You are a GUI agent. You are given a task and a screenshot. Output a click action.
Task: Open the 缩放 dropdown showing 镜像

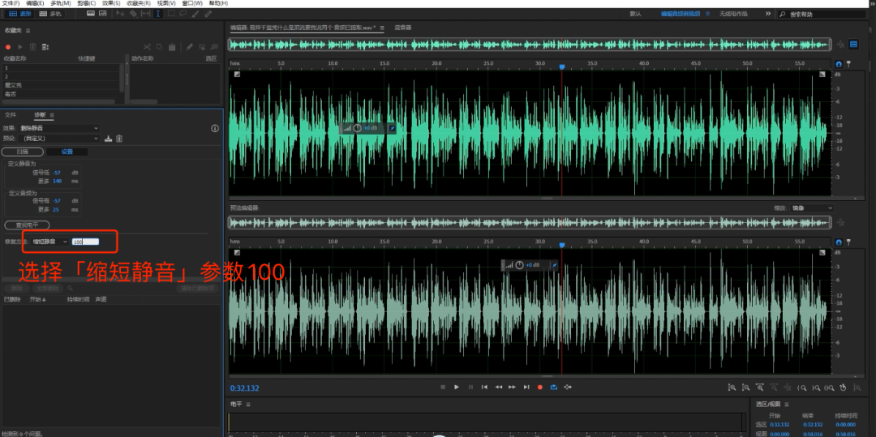(812, 208)
